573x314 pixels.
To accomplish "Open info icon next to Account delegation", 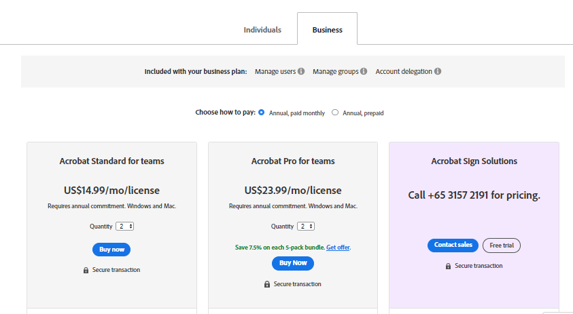I will coord(438,71).
